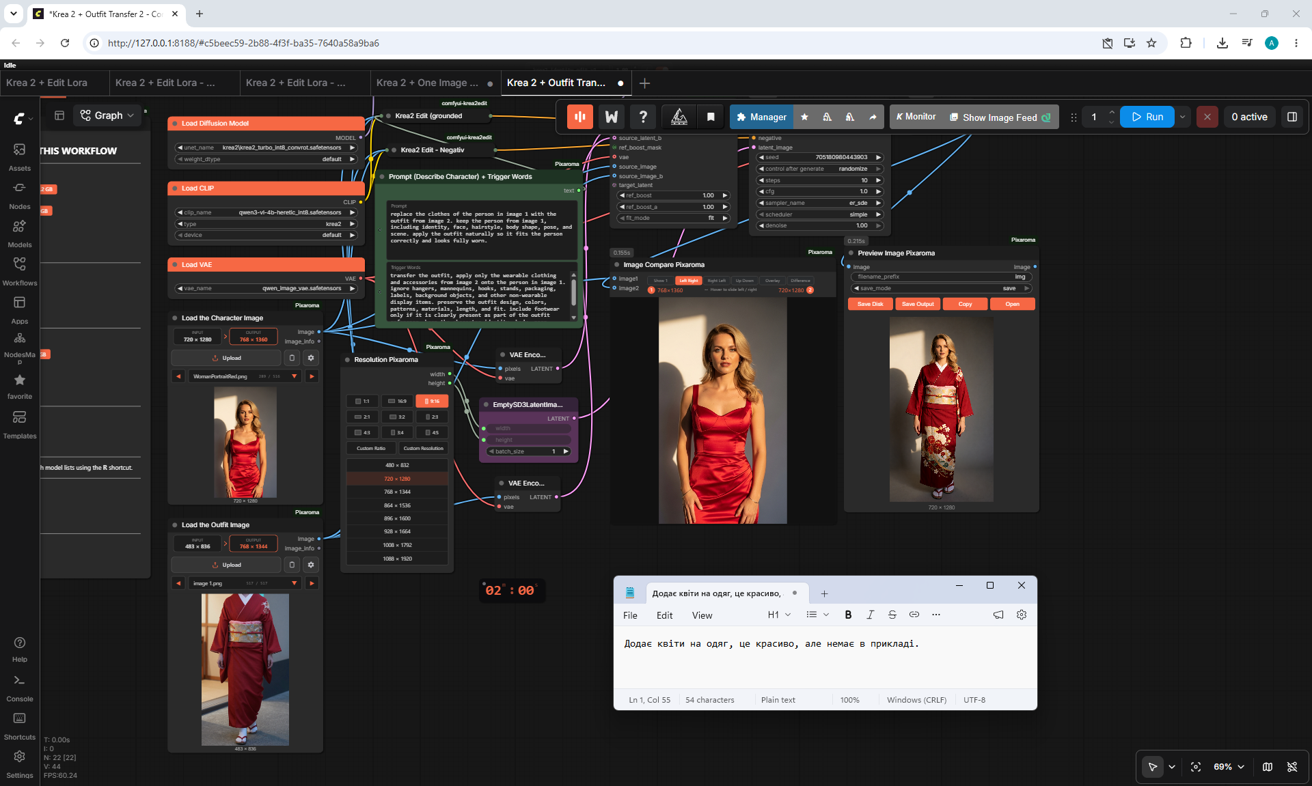Screen dimensions: 1312x786
Task: Click the fit view icon in canvas controls
Action: (1196, 767)
